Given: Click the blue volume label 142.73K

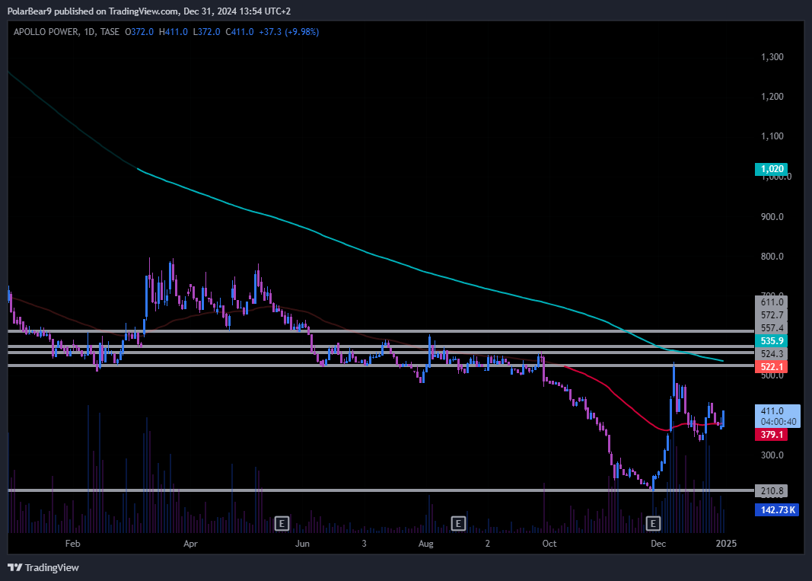Looking at the screenshot, I should [777, 510].
